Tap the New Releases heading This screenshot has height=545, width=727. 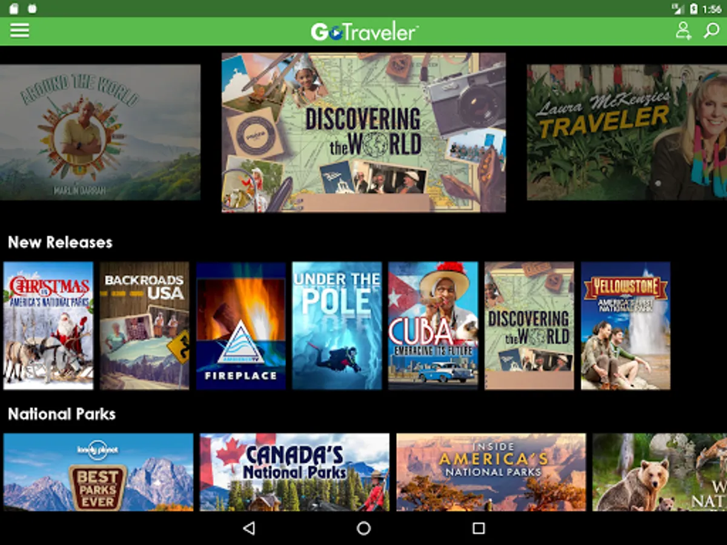pyautogui.click(x=60, y=242)
